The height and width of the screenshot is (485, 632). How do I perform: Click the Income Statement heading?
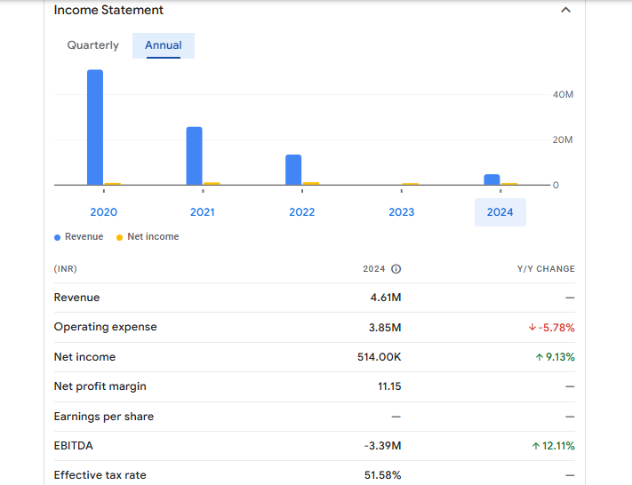(108, 10)
